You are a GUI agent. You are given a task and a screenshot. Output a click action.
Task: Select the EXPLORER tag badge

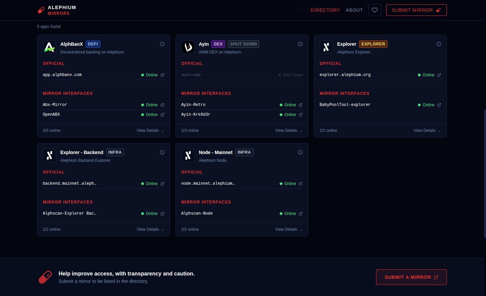373,44
